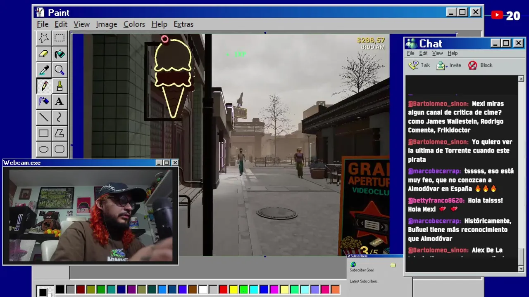This screenshot has width=529, height=297.
Task: Pick the Rectangle shape tool
Action: pos(43,133)
